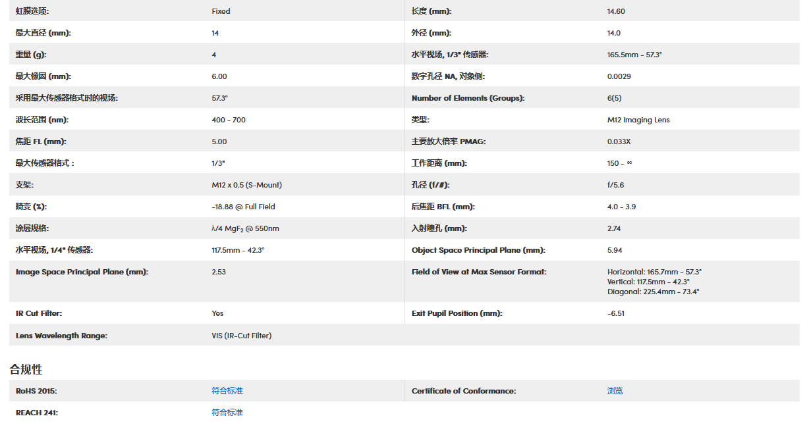Select the "400 - 700" wavelength range value
This screenshot has width=809, height=437.
pyautogui.click(x=229, y=120)
